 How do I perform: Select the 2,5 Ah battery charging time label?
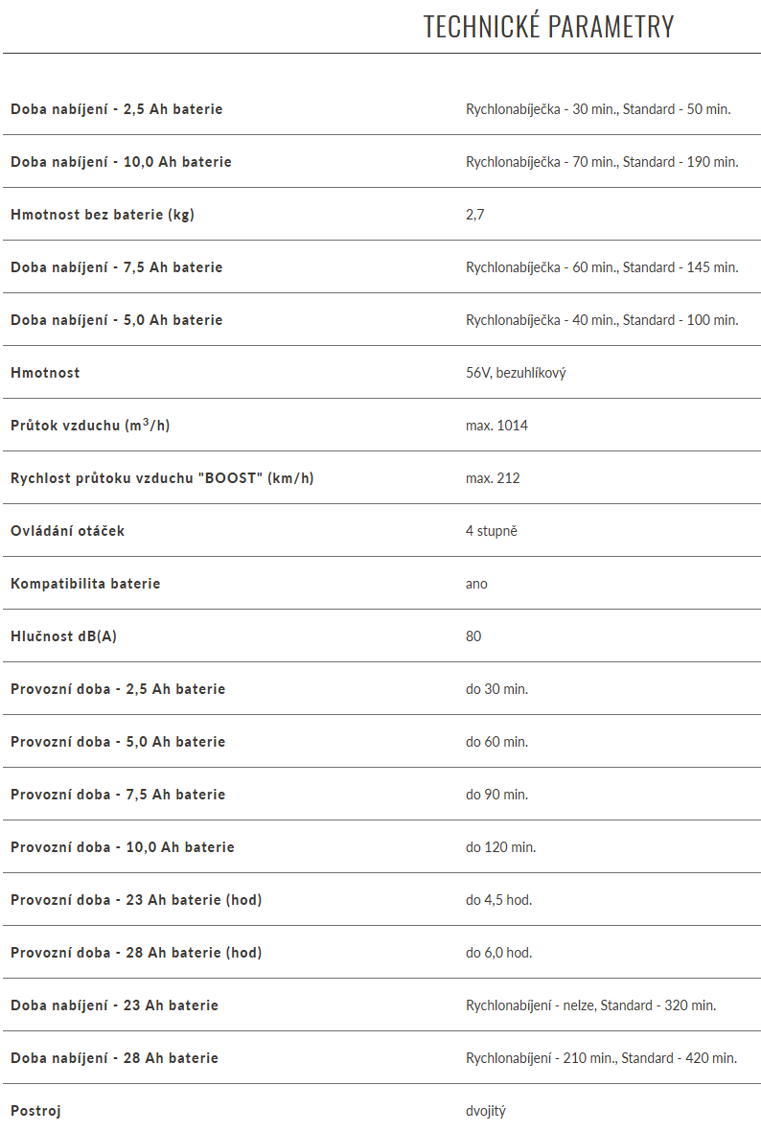[x=116, y=109]
